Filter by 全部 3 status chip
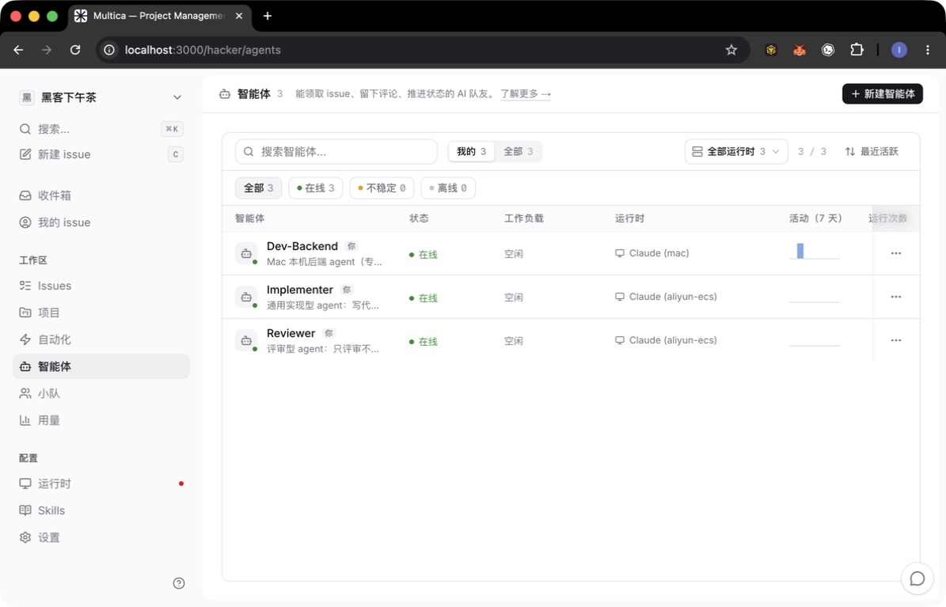The image size is (946, 607). point(258,188)
